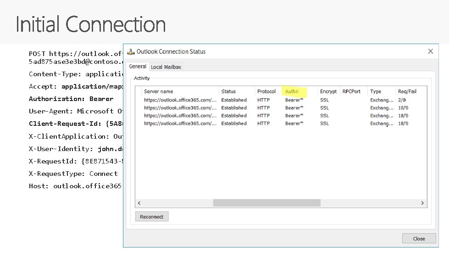Click the Client-Request-Id header line
Screen dimensions: 449x253
76,124
